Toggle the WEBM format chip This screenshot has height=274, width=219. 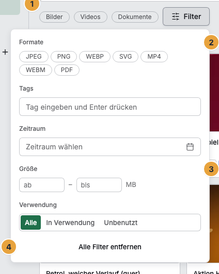coord(36,70)
